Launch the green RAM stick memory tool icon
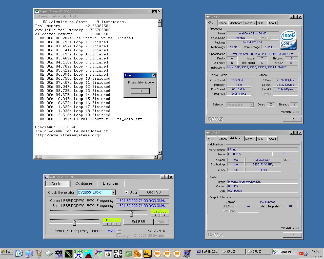Image resolution: width=324 pixels, height=259 pixels. [x=69, y=253]
